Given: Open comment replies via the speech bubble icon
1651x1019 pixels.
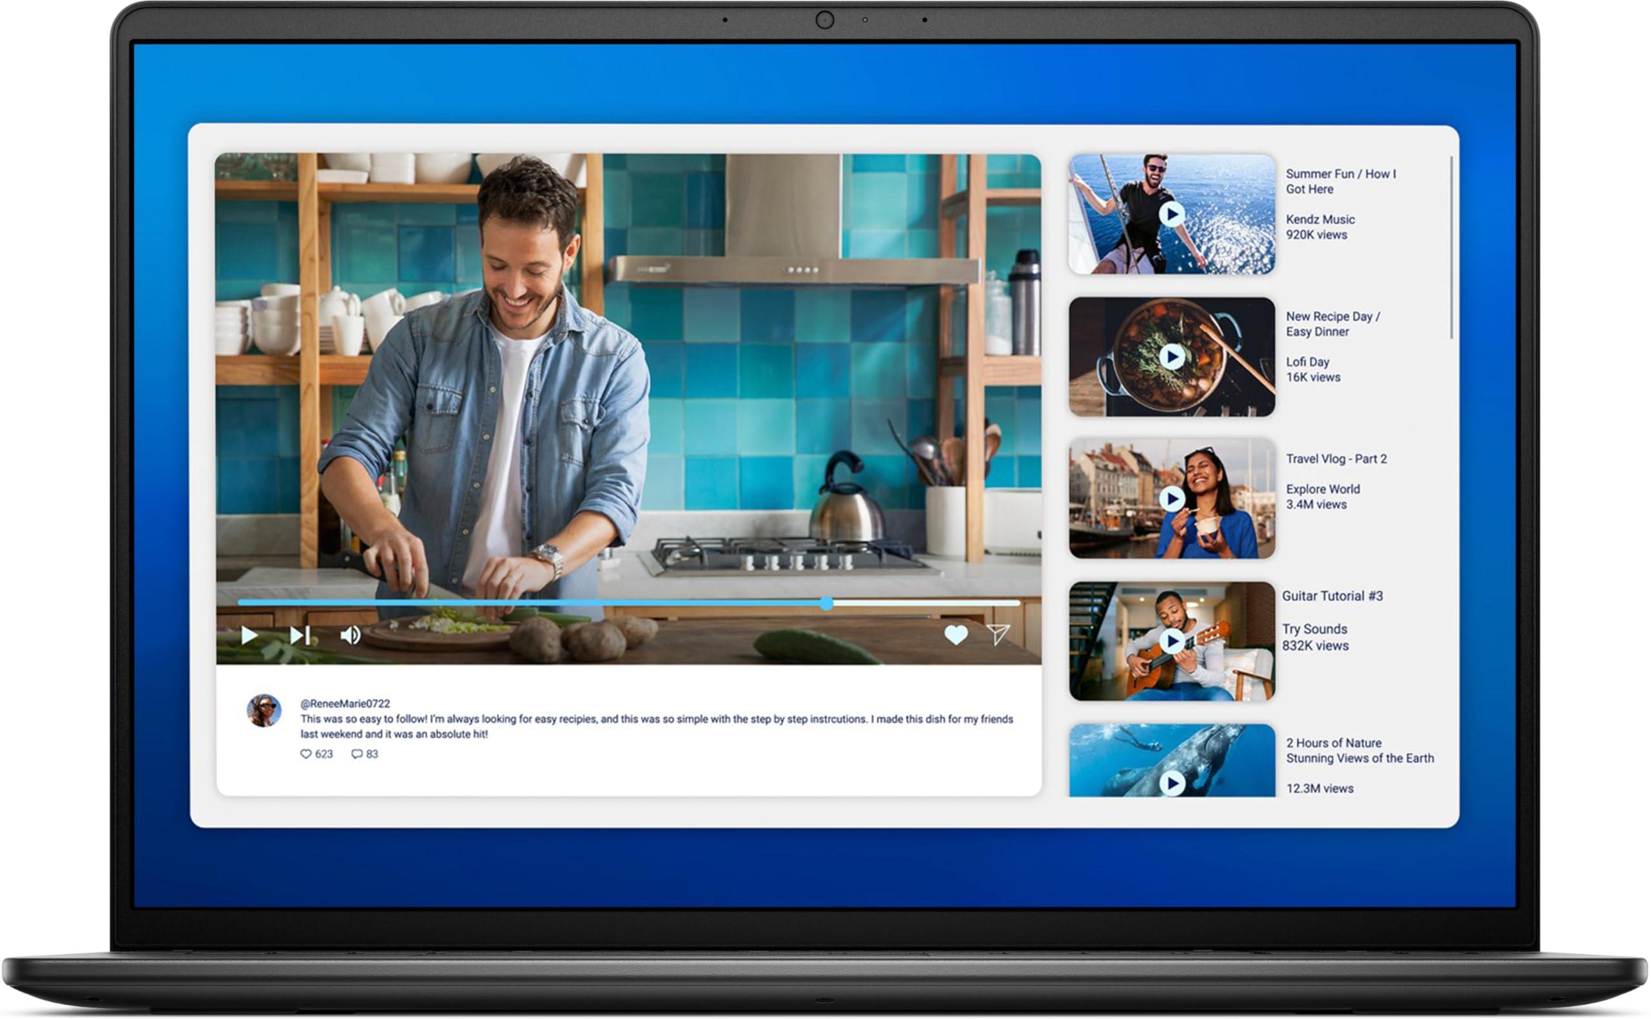Looking at the screenshot, I should (x=357, y=754).
